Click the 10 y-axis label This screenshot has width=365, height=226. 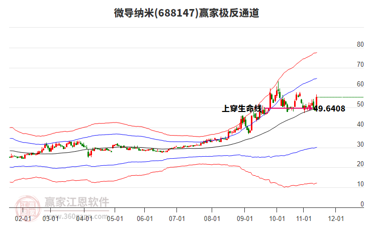coord(360,184)
